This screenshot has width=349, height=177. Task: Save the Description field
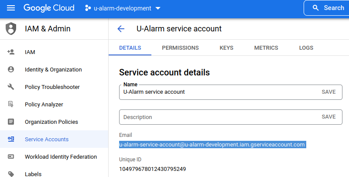328,117
